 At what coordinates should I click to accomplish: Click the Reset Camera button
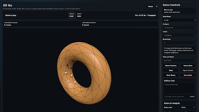pyautogui.click(x=171, y=65)
